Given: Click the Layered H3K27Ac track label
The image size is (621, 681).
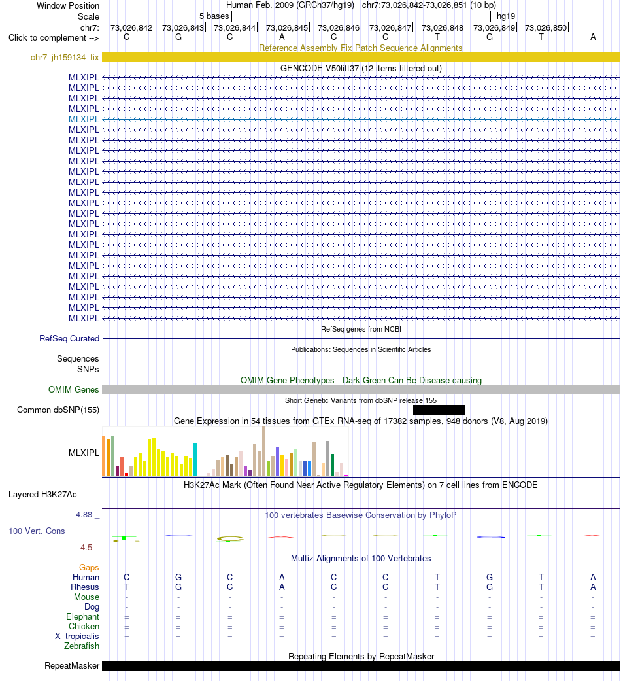Looking at the screenshot, I should point(42,495).
